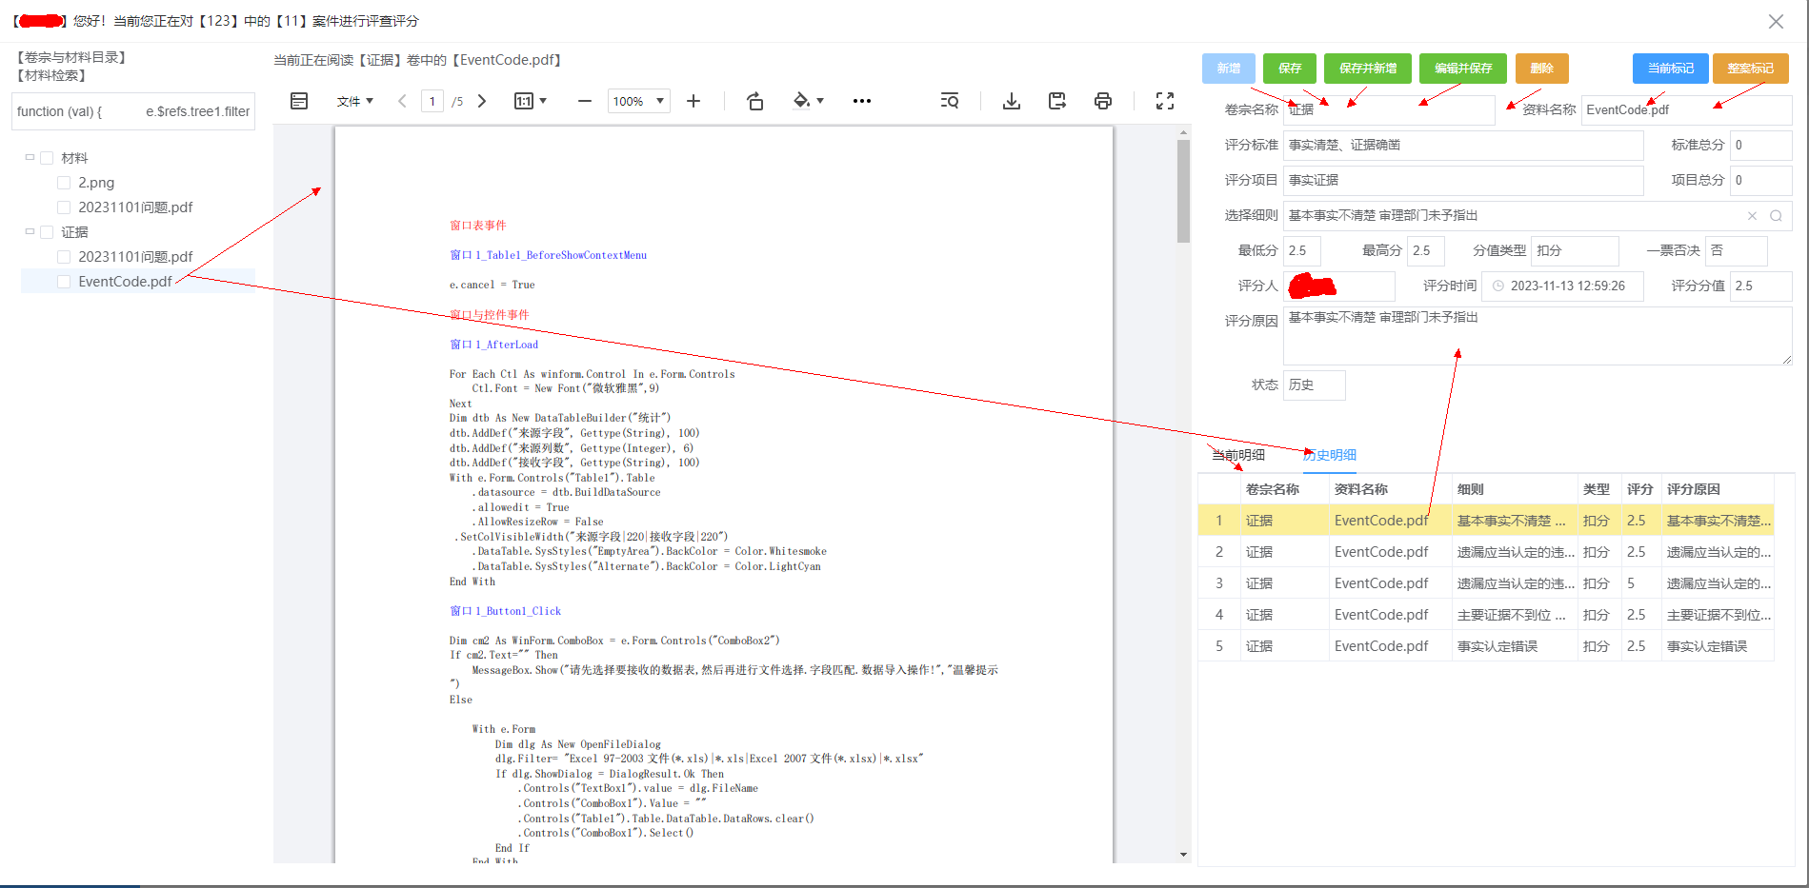Screen dimensions: 1809x888
Task: Check 20231101问题.pdf under 证据
Action: 64,257
